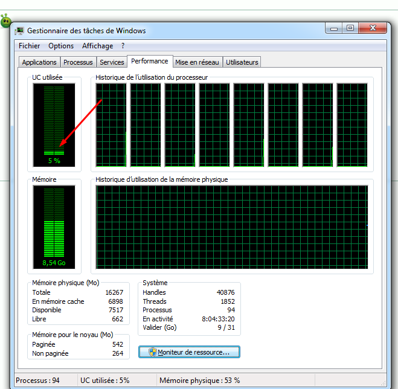Switch to the Services tab
The image size is (398, 389).
click(x=112, y=62)
